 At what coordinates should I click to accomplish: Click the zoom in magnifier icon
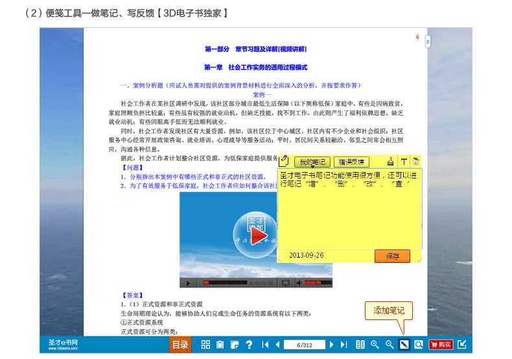(x=375, y=345)
